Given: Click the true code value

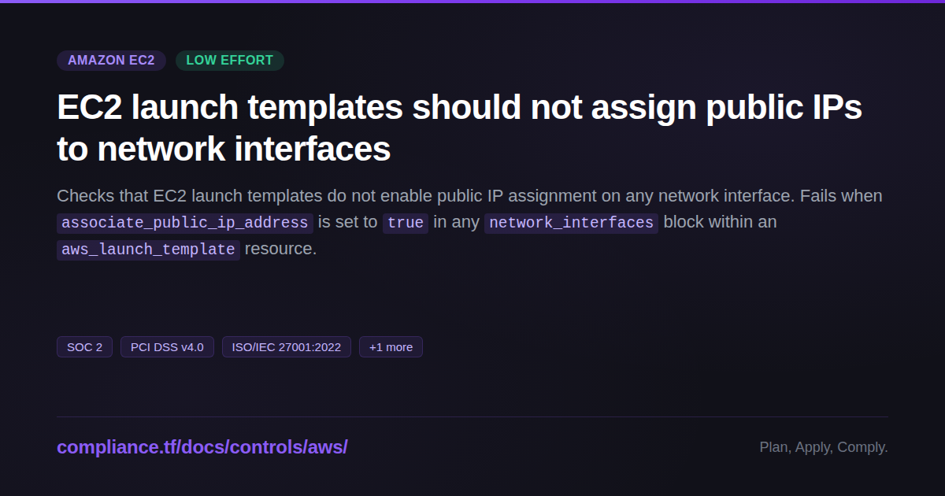Looking at the screenshot, I should [x=406, y=223].
